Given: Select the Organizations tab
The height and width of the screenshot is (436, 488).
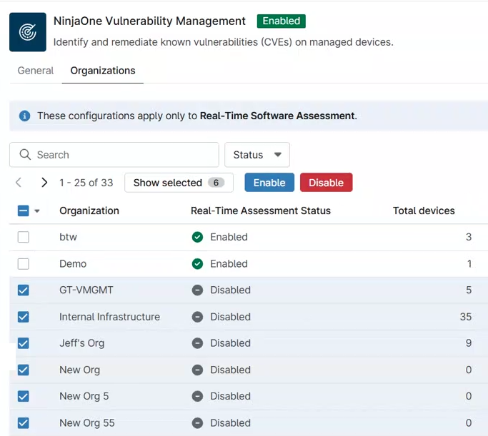Looking at the screenshot, I should (x=103, y=71).
